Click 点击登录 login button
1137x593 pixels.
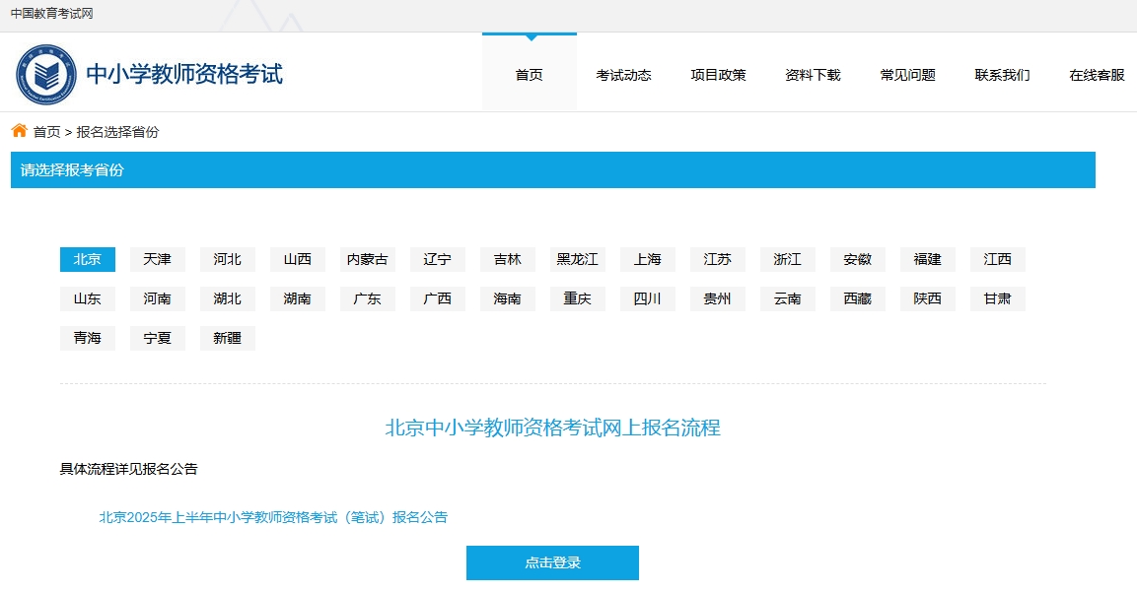coord(552,562)
